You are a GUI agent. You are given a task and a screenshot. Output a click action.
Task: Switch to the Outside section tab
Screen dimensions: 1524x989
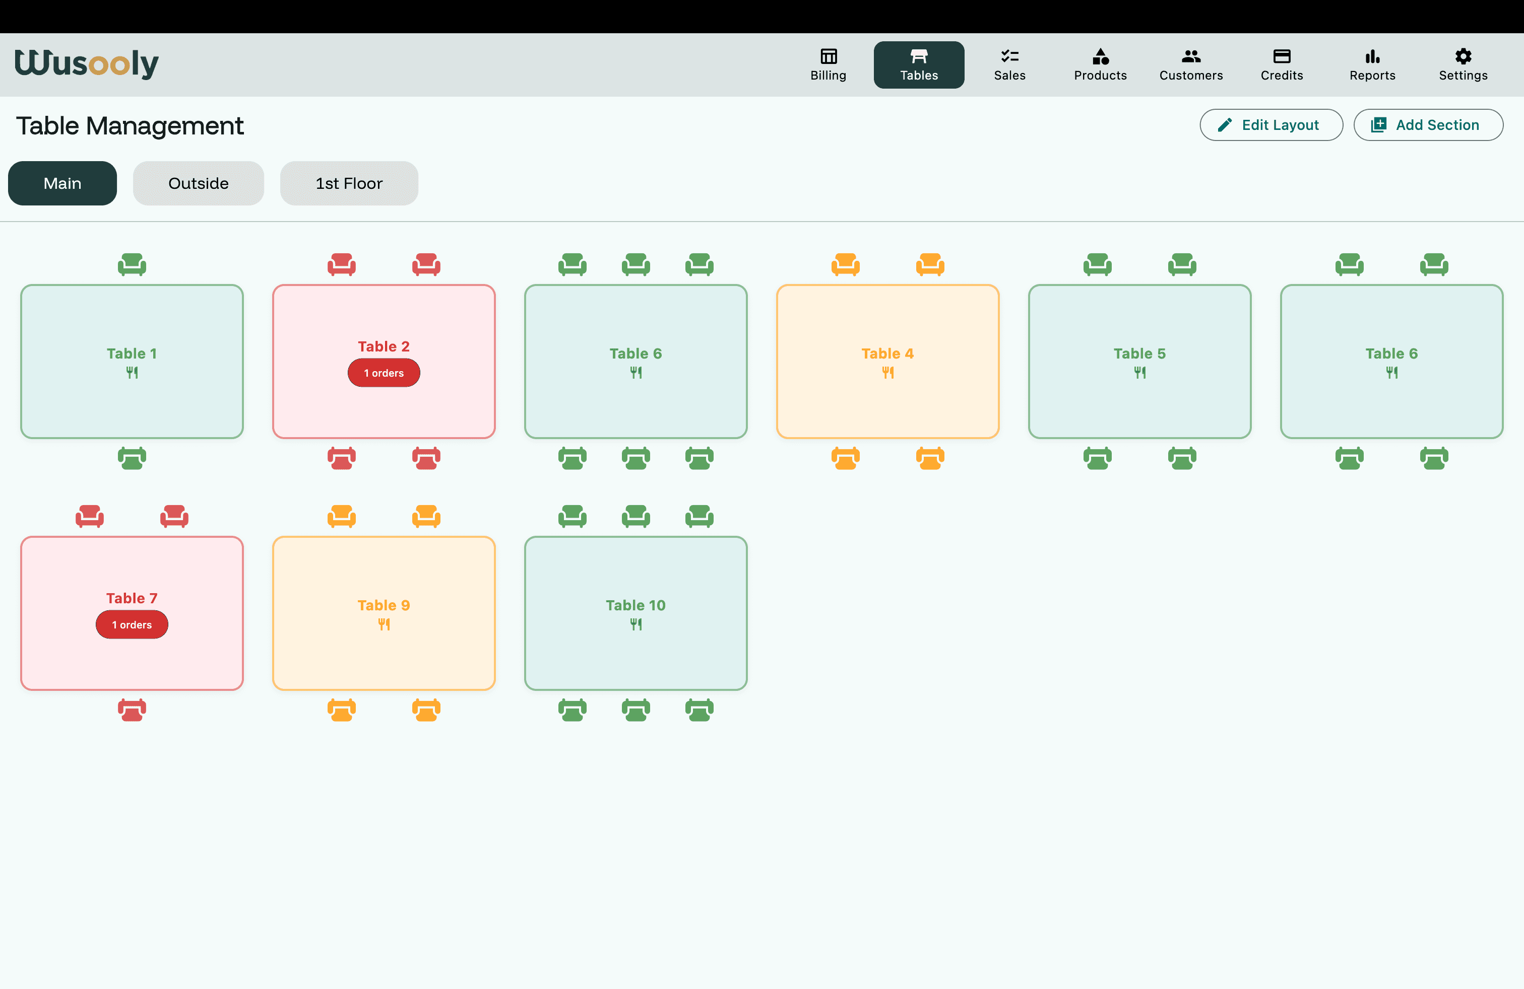198,184
